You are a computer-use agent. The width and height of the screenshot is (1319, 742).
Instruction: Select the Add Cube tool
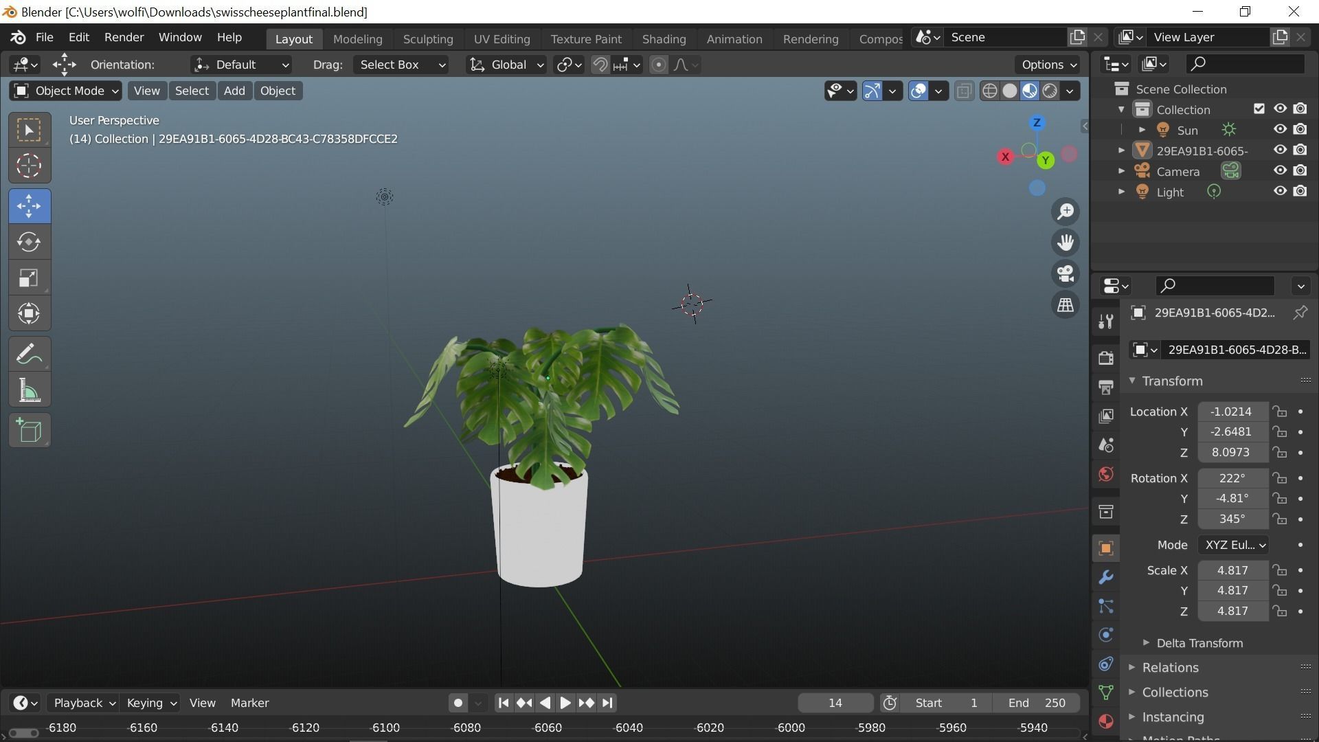coord(29,431)
